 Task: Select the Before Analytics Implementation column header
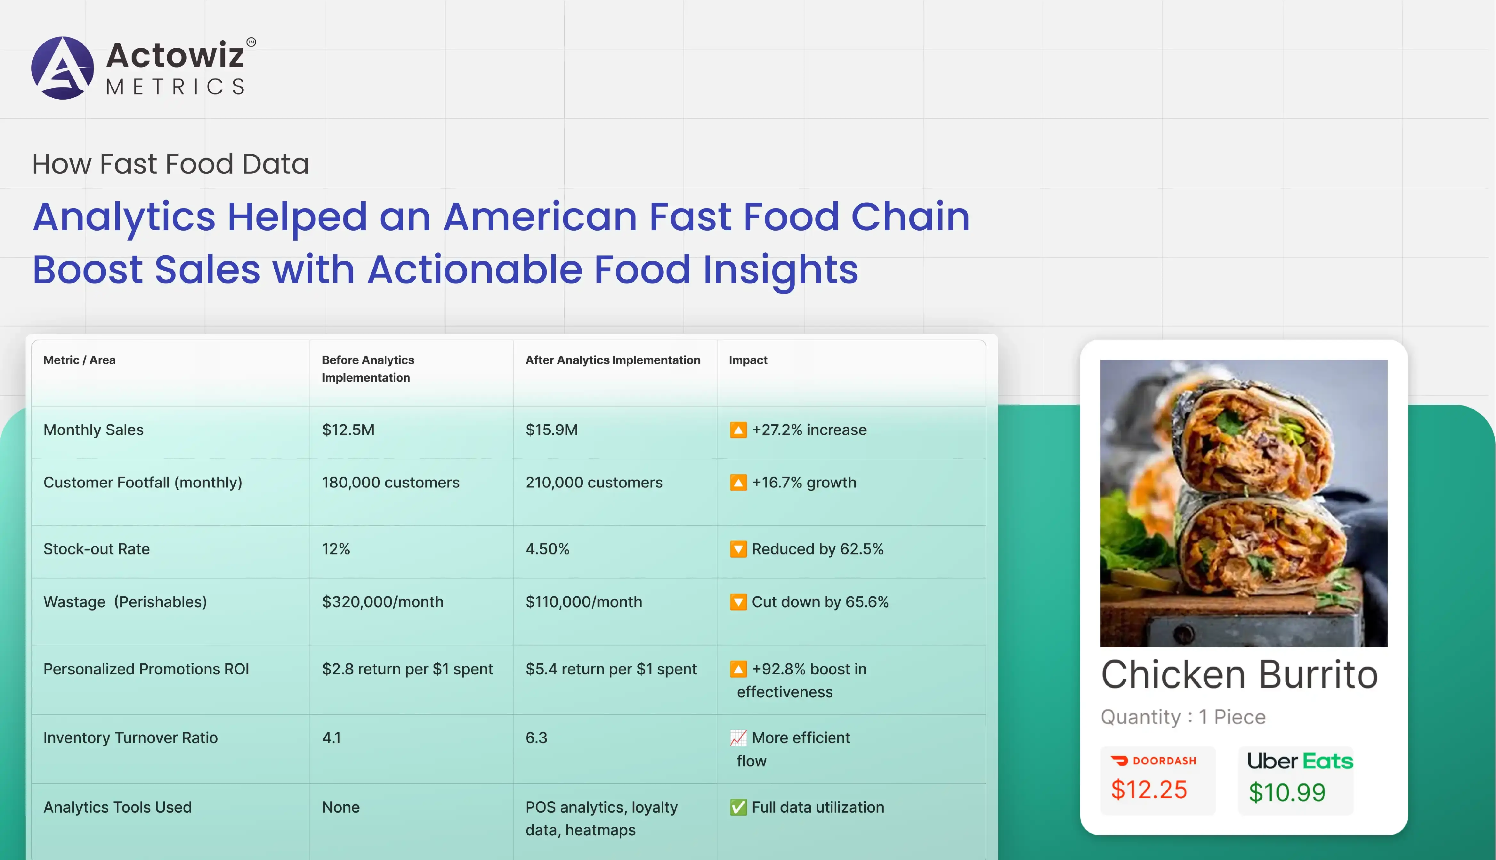368,369
